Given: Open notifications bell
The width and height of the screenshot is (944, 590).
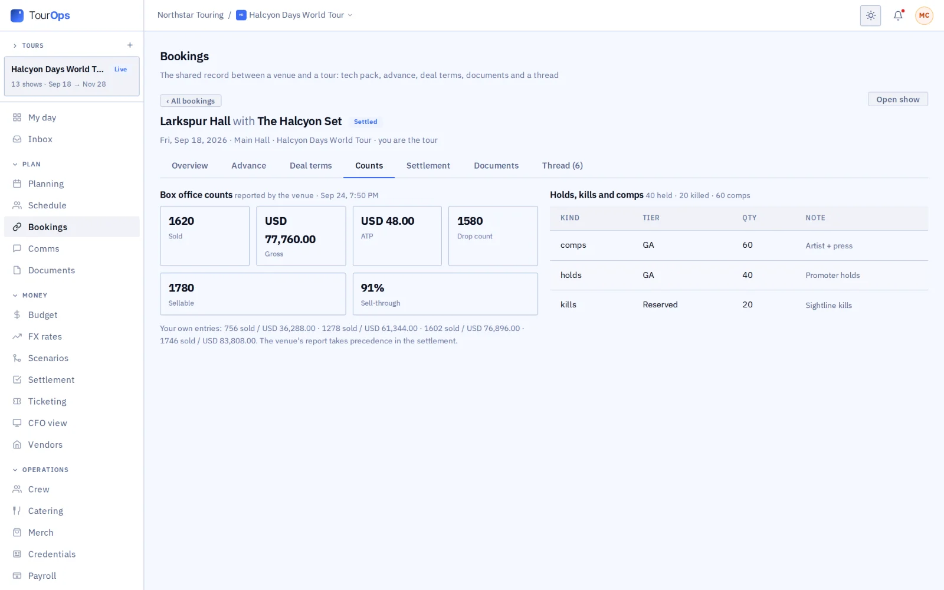Looking at the screenshot, I should 898,15.
